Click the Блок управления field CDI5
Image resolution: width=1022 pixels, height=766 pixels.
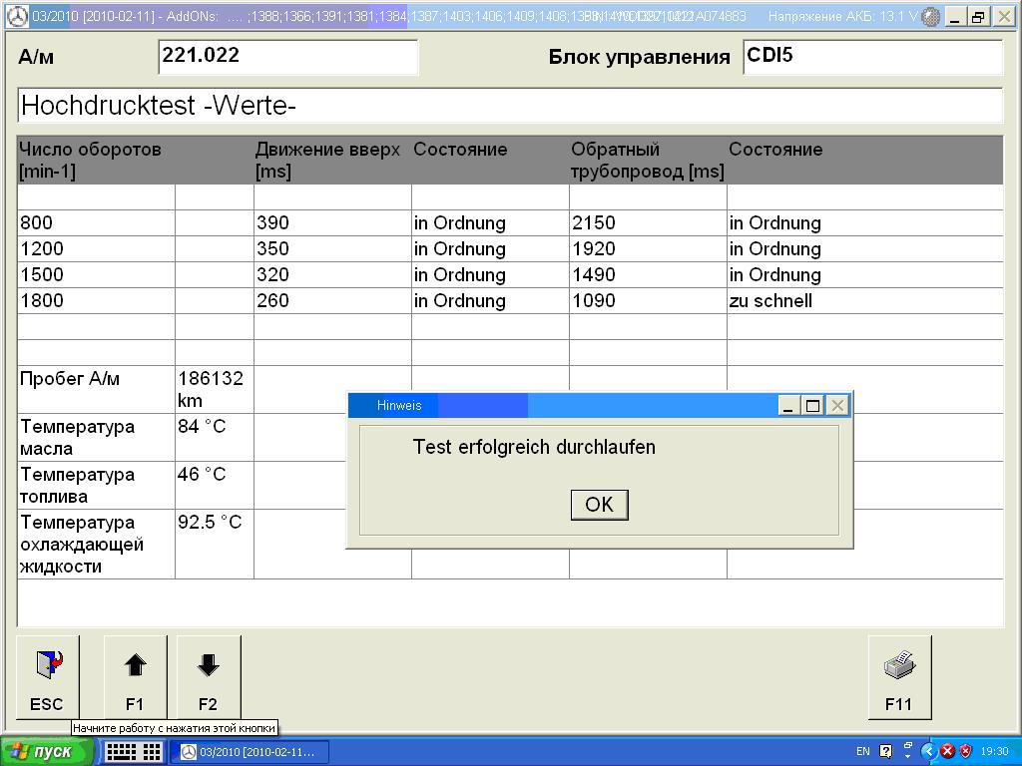tap(871, 57)
